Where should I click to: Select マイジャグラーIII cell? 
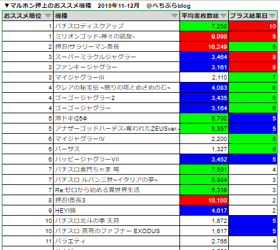click(x=116, y=77)
